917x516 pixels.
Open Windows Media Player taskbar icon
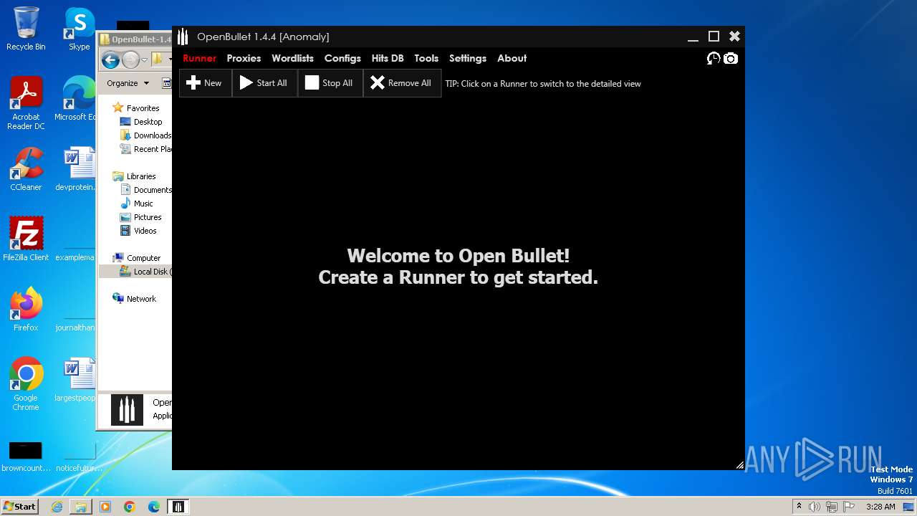coord(105,507)
